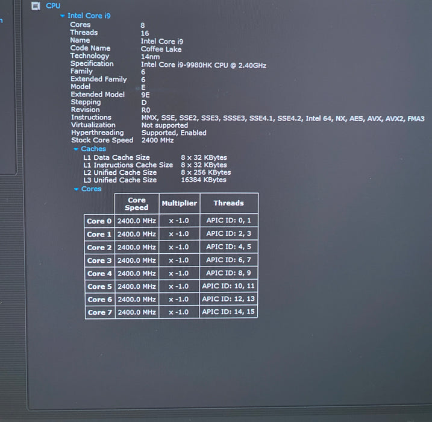Click the Revision value R0
This screenshot has height=422, width=432.
pos(146,110)
